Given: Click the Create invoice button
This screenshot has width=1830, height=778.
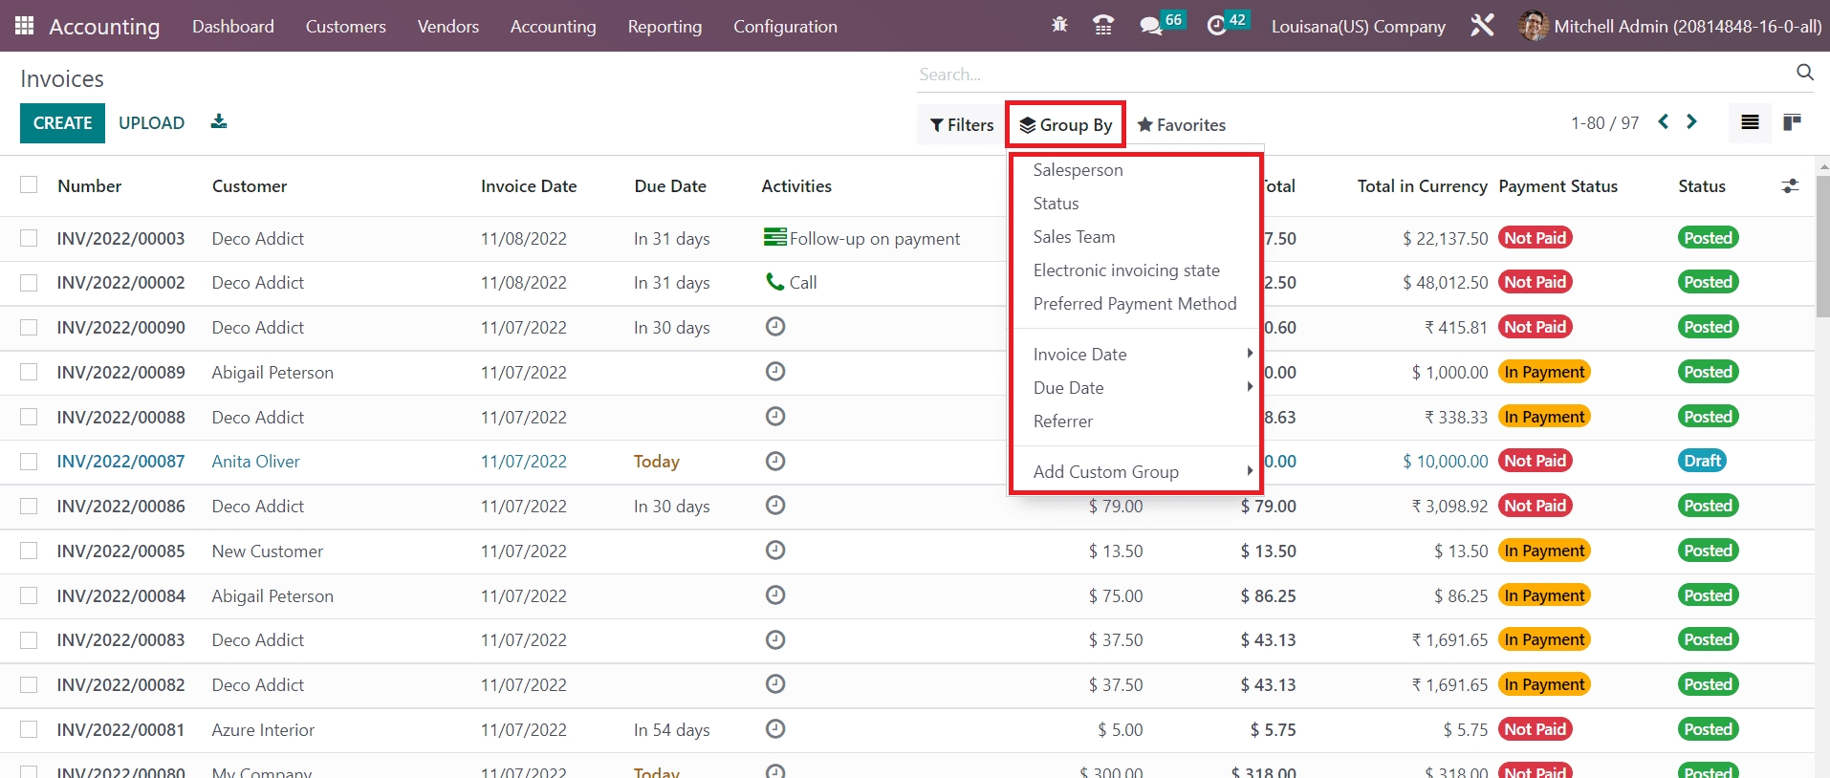Looking at the screenshot, I should [62, 123].
